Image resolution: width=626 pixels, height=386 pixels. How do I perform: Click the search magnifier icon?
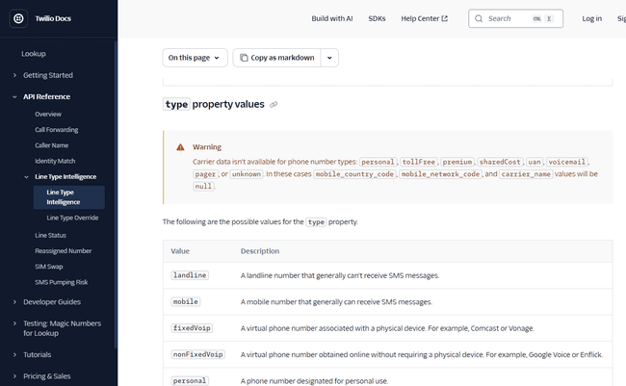pos(479,18)
